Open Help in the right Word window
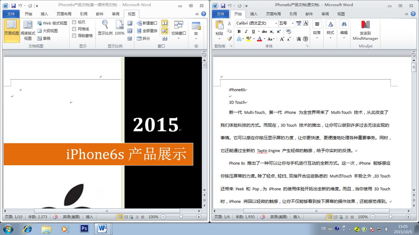This screenshot has height=235, width=419. click(x=413, y=14)
